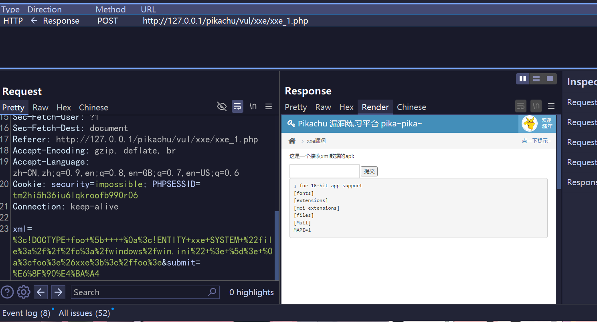This screenshot has height=322, width=597.
Task: Switch Request view to Pretty tab
Action: point(13,107)
